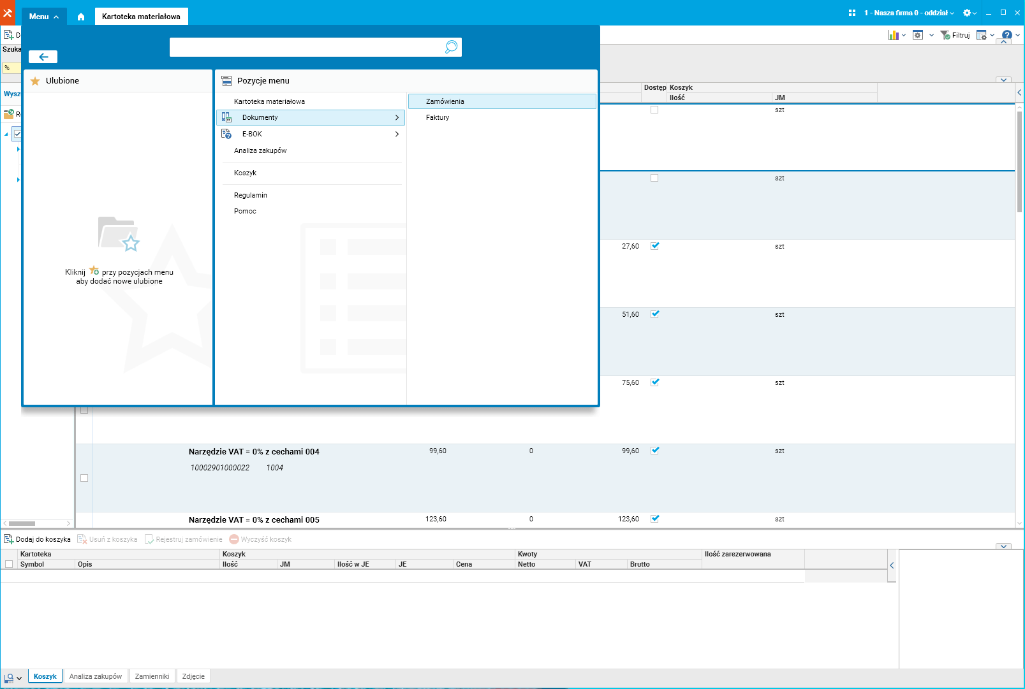The height and width of the screenshot is (689, 1025).
Task: Open the dropdown arrow beside the bar chart icon
Action: 904,35
